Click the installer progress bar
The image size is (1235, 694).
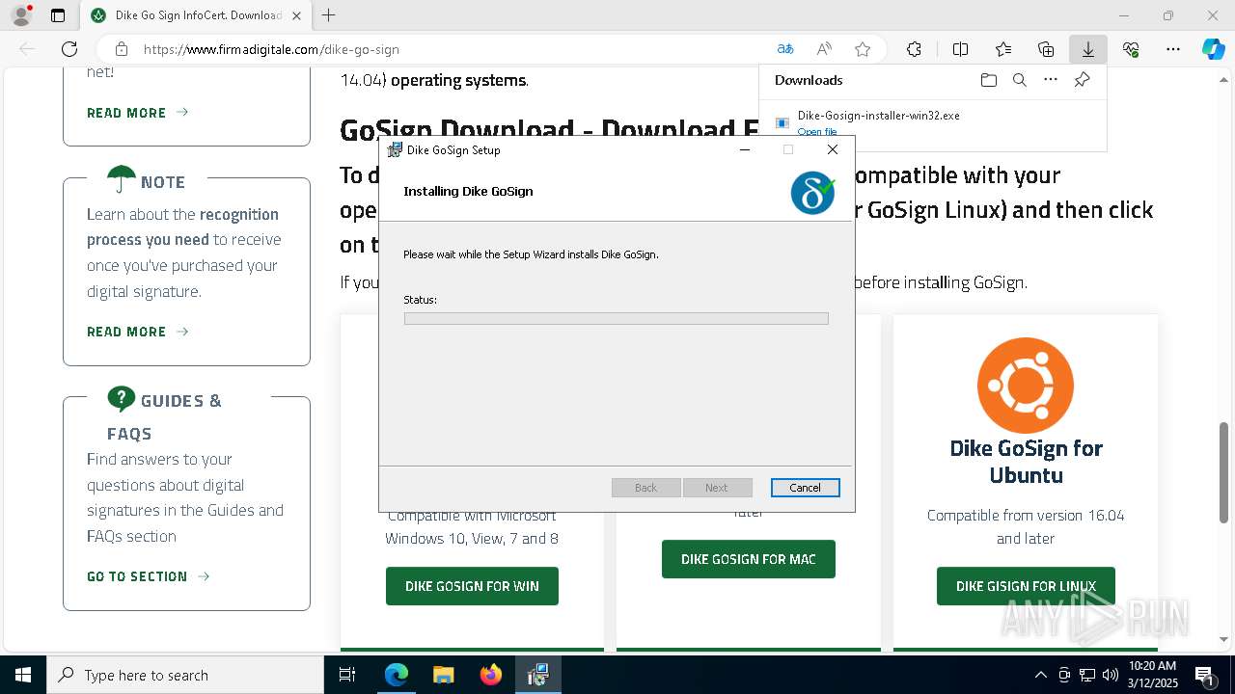tap(616, 318)
